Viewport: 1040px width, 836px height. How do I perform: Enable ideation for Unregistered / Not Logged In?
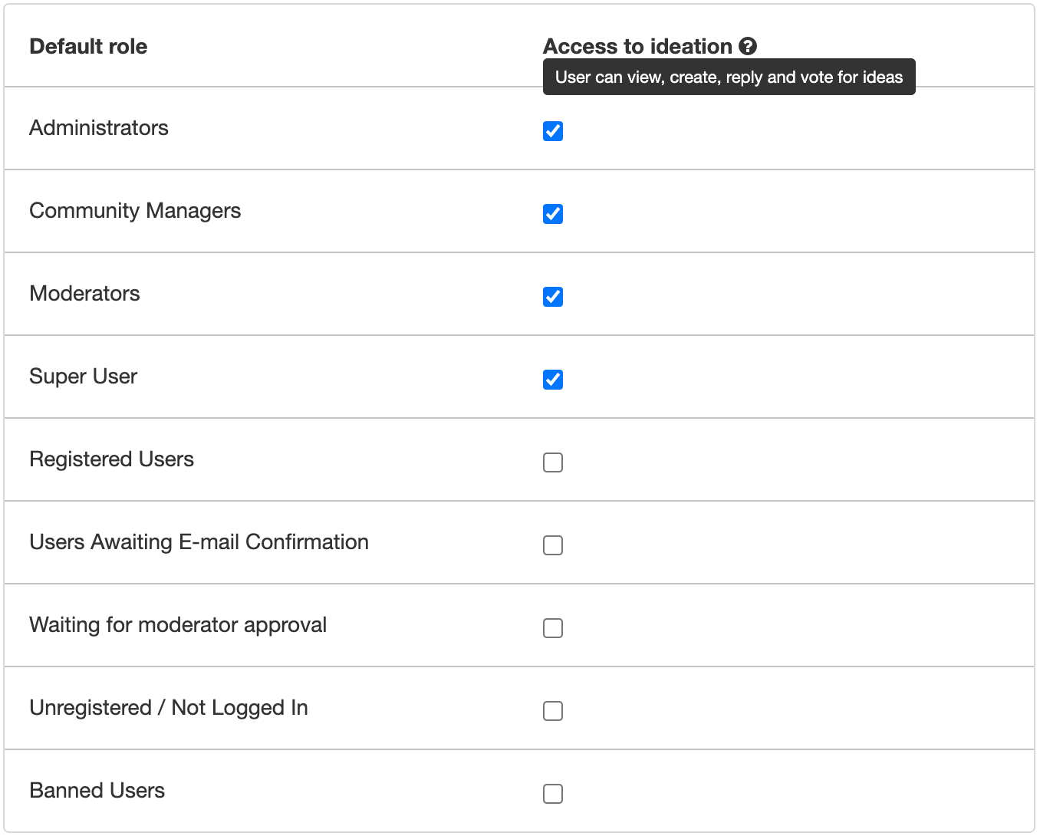click(553, 711)
